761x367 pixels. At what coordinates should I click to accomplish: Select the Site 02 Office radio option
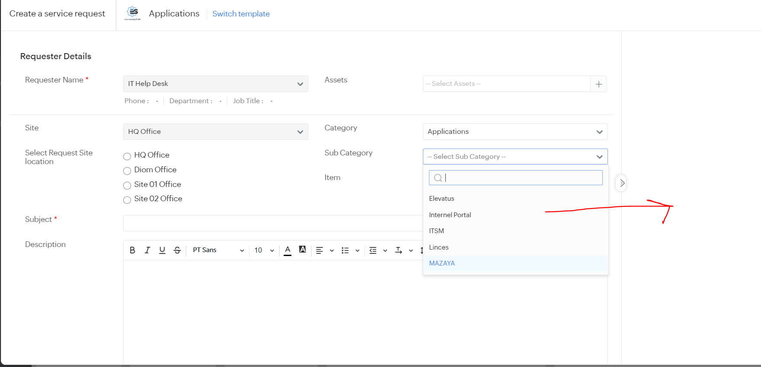coord(127,200)
